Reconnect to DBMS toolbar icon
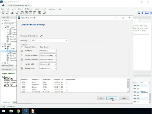This screenshot has width=152, height=114. pyautogui.click(x=44, y=13)
